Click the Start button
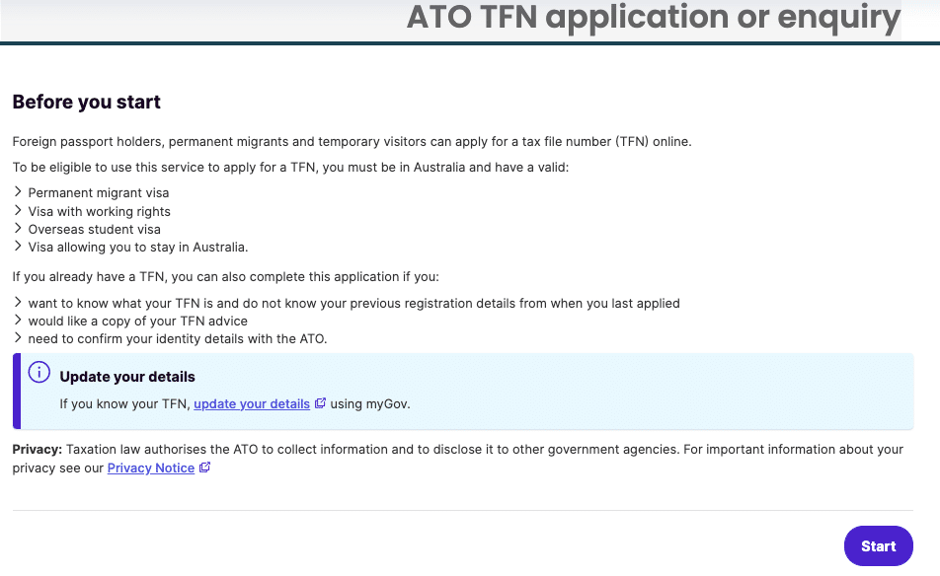 point(878,546)
